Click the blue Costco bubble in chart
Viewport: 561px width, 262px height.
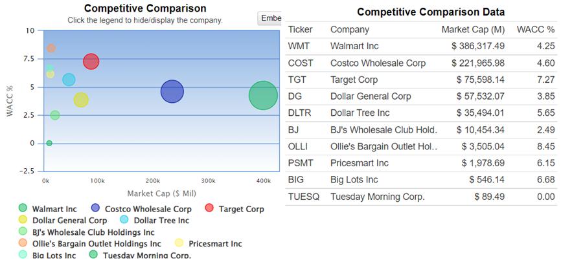click(172, 91)
